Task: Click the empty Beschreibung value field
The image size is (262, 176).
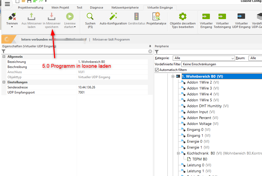Action: (112, 67)
